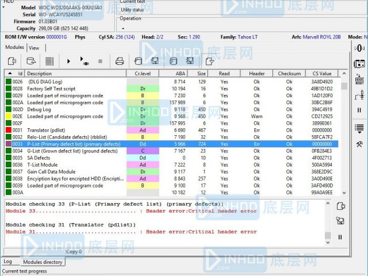368x276 pixels.
Task: Click the yellow status square of module 002E
Action: [x=8, y=117]
